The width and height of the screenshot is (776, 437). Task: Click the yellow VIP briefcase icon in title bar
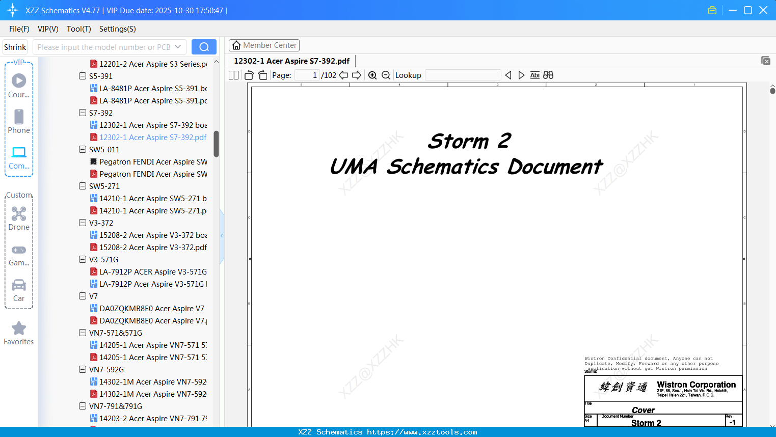[x=712, y=10]
